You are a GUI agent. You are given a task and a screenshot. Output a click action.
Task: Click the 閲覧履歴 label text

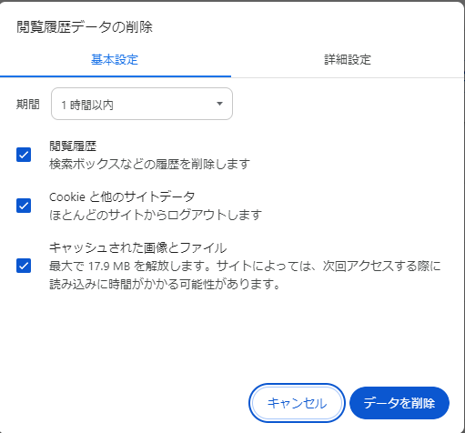click(73, 146)
